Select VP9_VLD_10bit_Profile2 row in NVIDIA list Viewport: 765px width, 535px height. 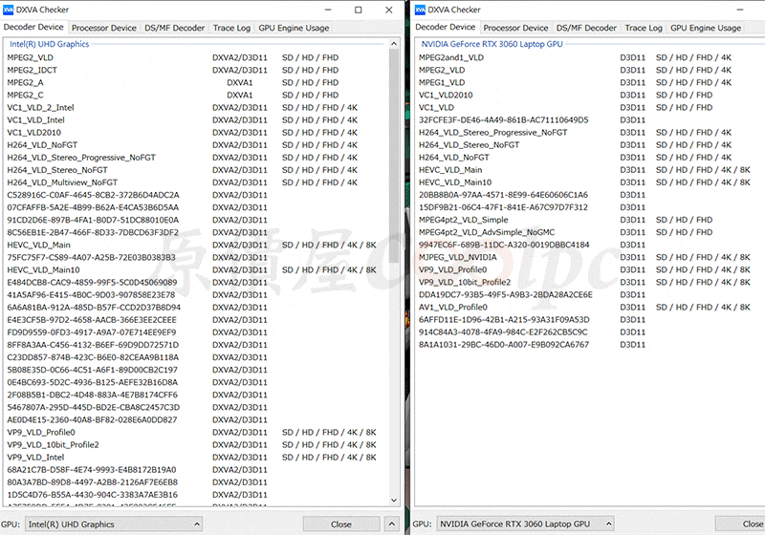tap(590, 282)
